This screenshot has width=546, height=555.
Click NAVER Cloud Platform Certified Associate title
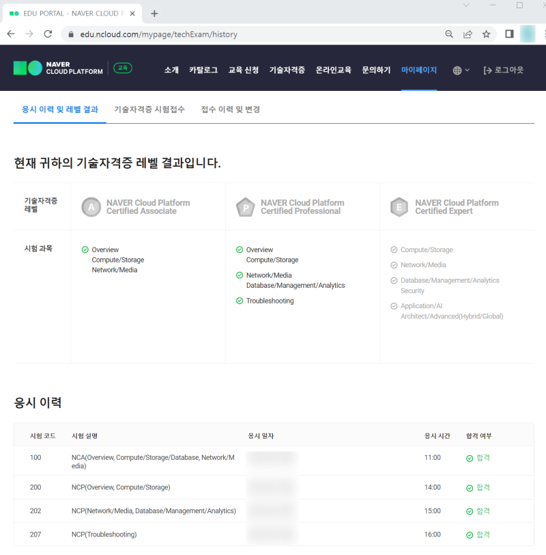pyautogui.click(x=148, y=207)
